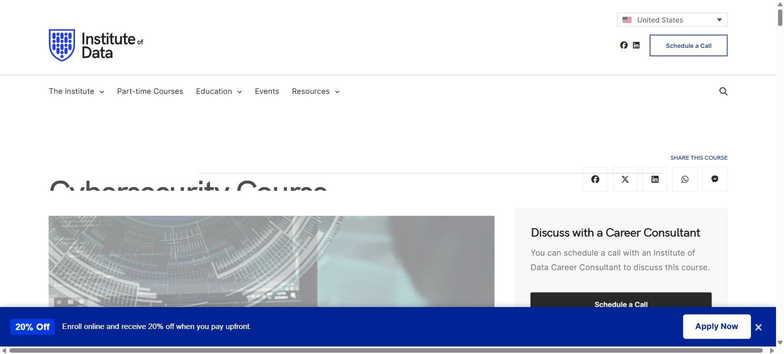
Task: Open Part-time Courses page
Action: click(150, 91)
